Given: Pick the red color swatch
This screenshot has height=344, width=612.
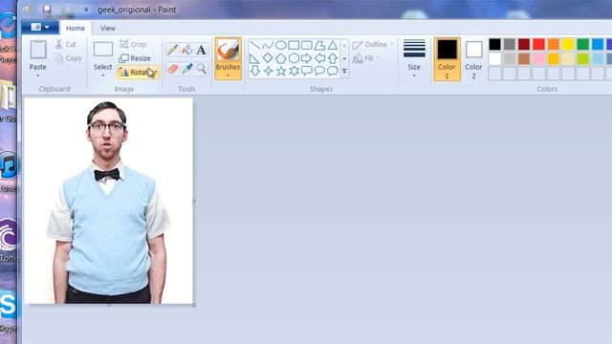Looking at the screenshot, I should (538, 45).
